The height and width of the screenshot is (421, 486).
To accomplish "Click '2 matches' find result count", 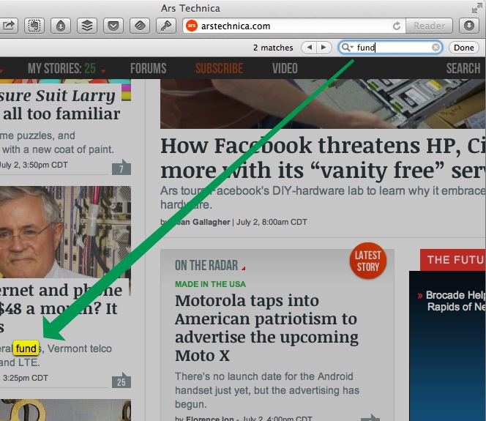I will tap(273, 48).
